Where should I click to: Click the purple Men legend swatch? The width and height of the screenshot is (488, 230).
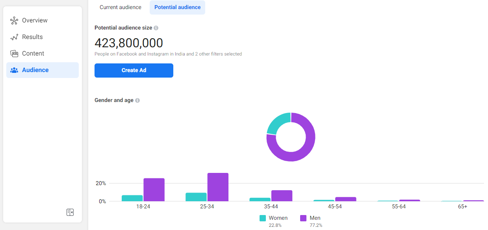(303, 218)
